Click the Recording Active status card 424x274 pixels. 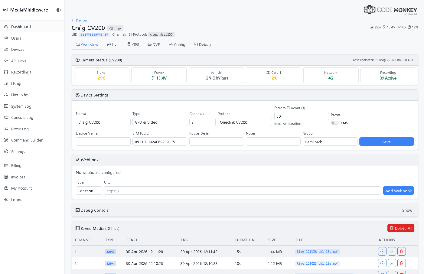[388, 75]
